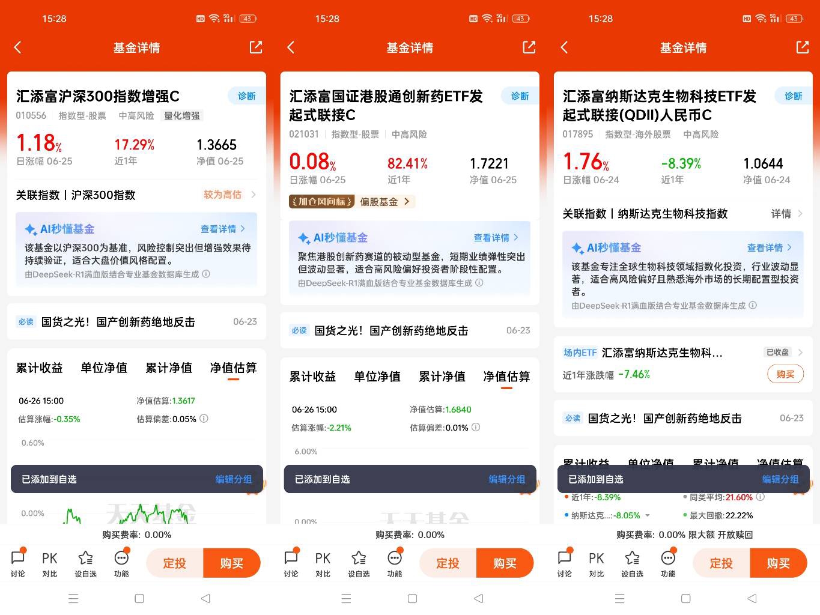Open PK 对比 in 沪深300 fund panel
The image size is (820, 615).
[x=50, y=563]
